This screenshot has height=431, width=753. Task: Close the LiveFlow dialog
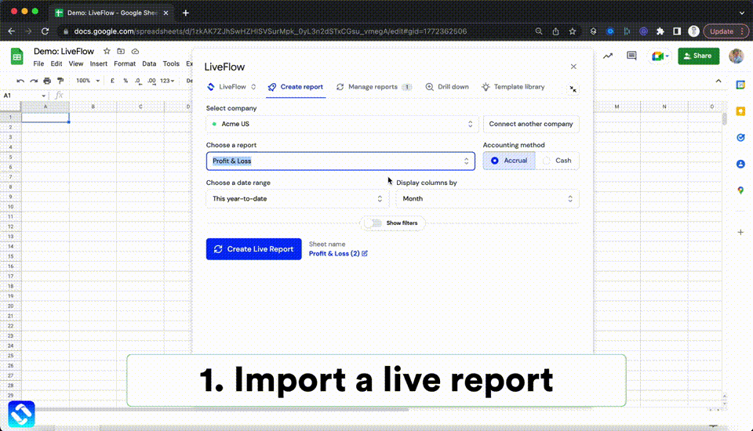pyautogui.click(x=573, y=67)
